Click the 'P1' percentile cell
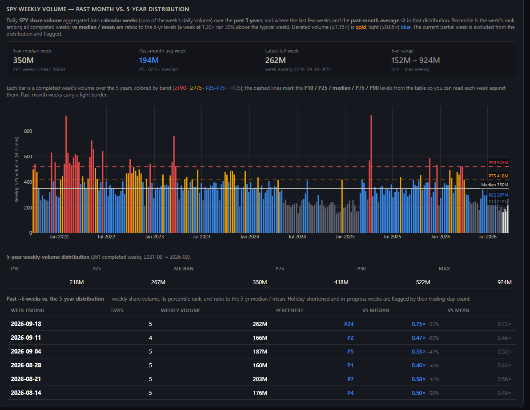Screen dimensions: 530x410 tap(350, 366)
